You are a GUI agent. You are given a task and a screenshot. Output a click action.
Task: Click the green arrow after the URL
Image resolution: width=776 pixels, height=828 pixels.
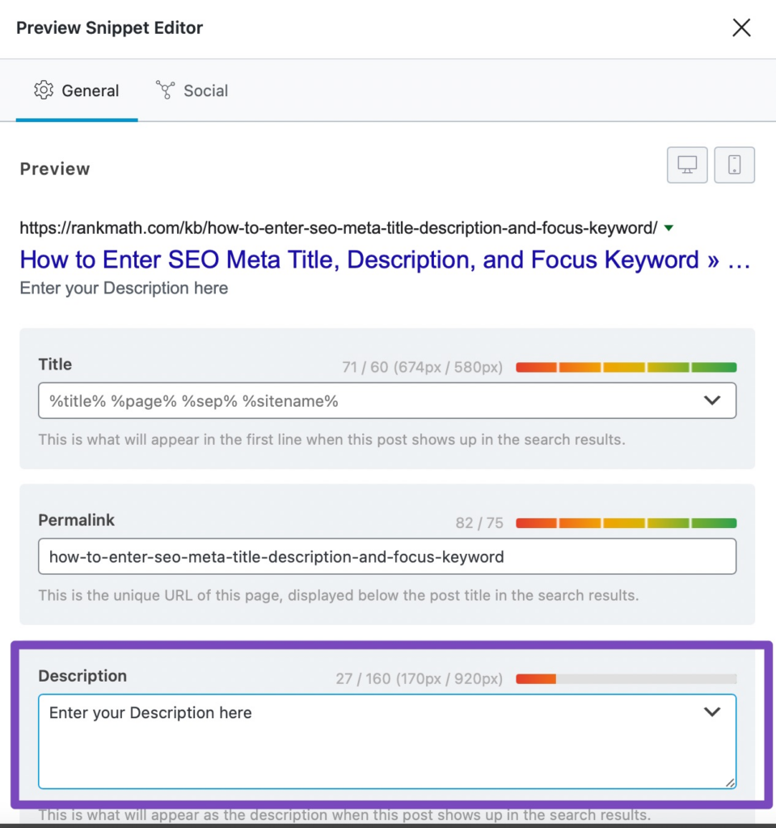point(668,227)
